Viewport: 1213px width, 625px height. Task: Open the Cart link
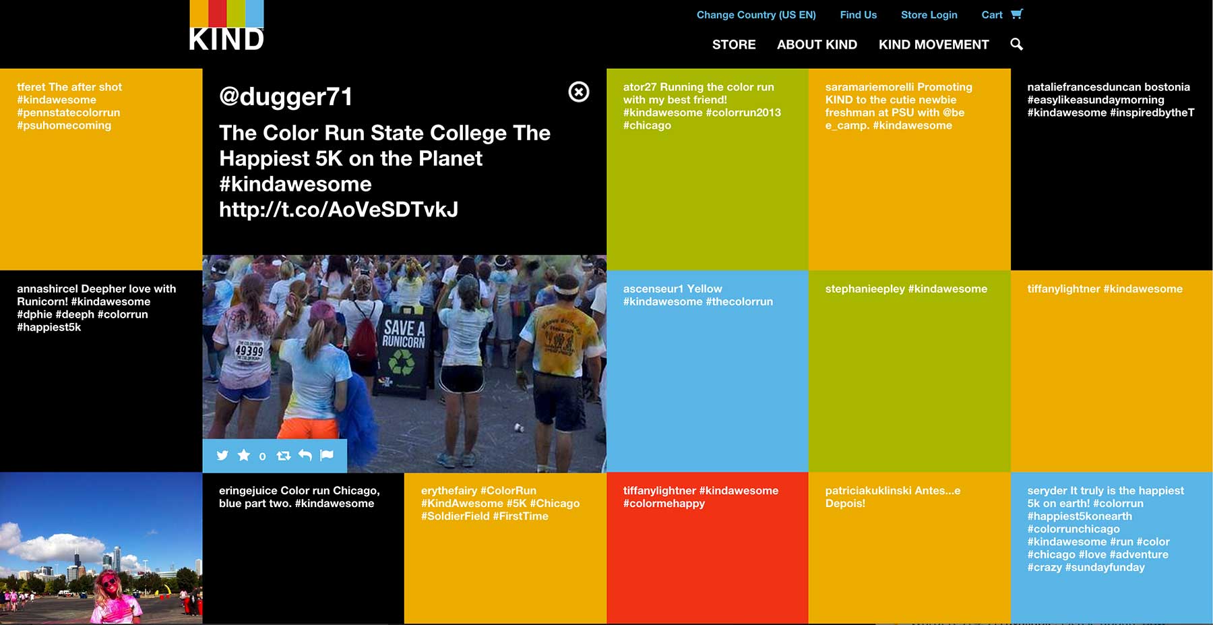[x=992, y=15]
